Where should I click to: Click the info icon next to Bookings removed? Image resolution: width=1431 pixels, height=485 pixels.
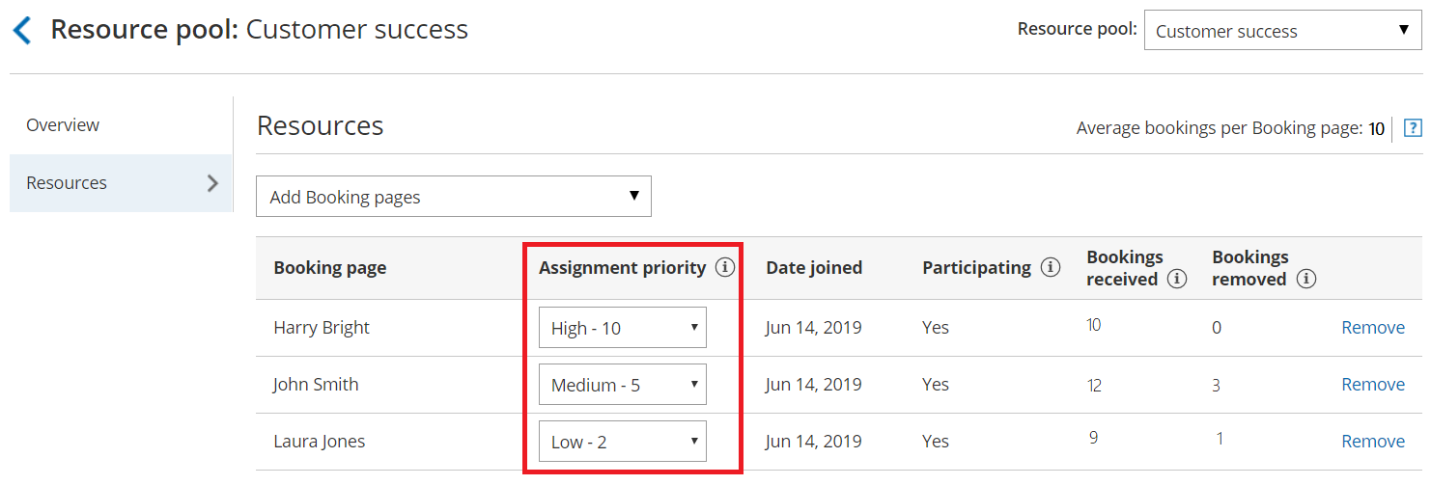pos(1305,280)
